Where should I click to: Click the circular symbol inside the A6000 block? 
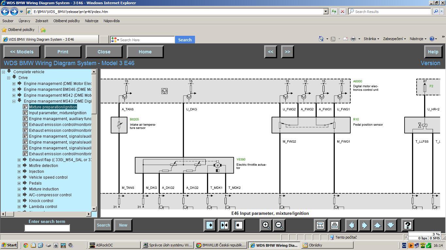(x=164, y=91)
